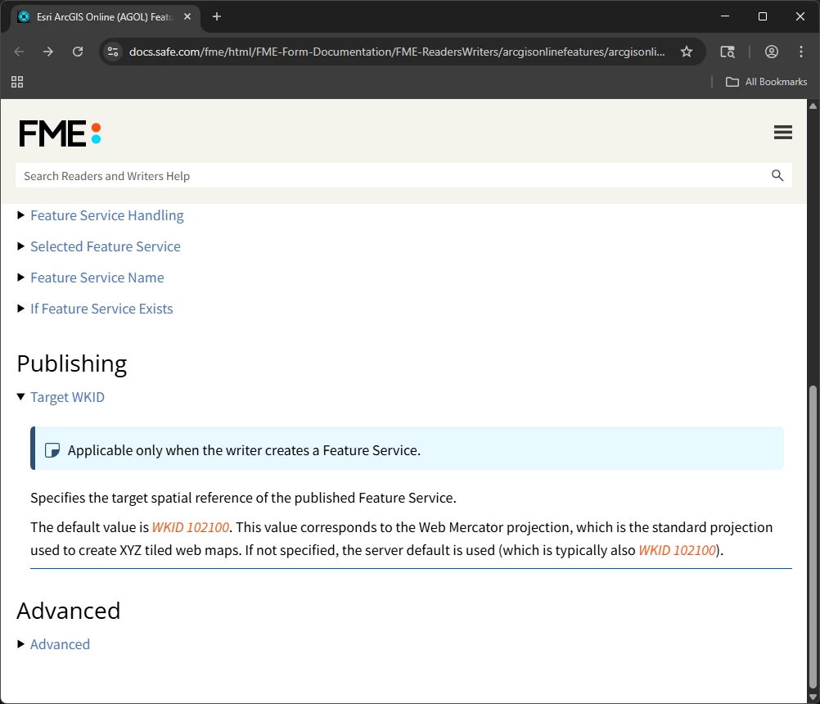The image size is (820, 704).
Task: Click the Target WKID link
Action: click(x=67, y=397)
